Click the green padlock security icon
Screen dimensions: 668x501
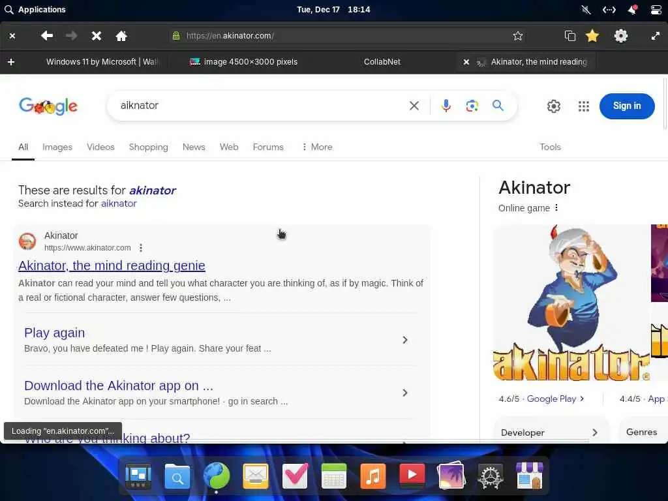point(176,36)
